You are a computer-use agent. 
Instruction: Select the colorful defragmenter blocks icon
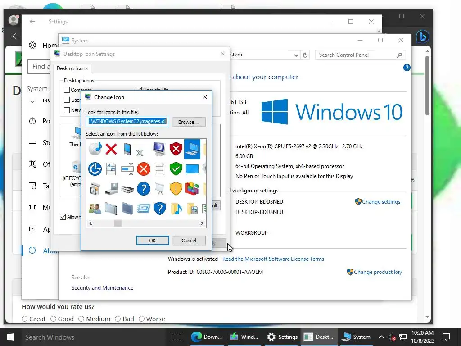click(192, 189)
